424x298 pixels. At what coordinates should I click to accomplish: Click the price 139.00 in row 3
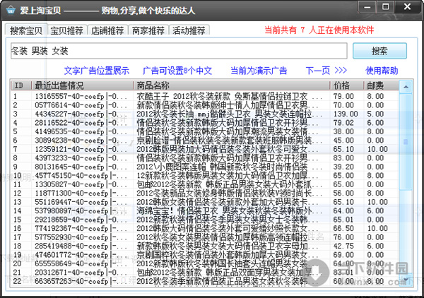coord(346,114)
